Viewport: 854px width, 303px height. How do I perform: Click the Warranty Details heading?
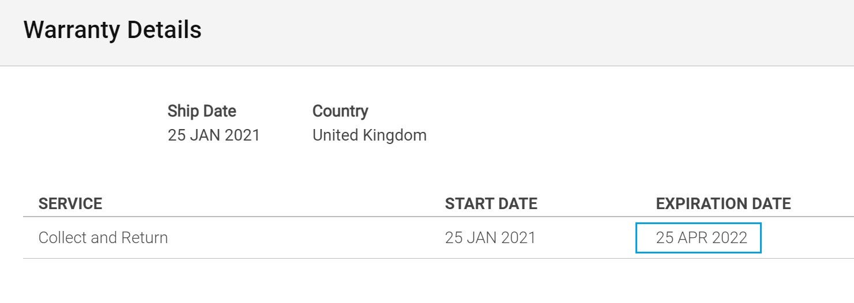[x=112, y=29]
